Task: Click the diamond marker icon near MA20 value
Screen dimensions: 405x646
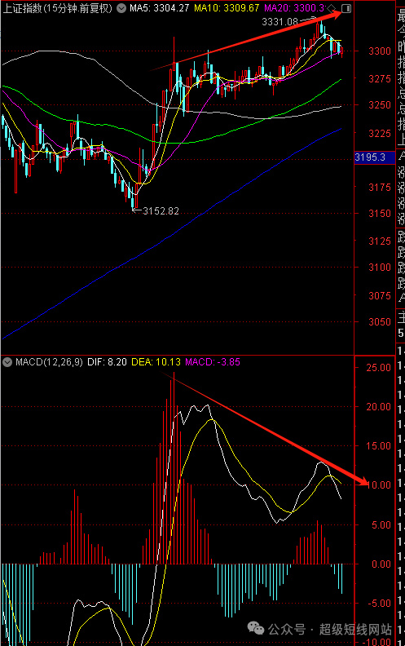Action: click(x=332, y=8)
